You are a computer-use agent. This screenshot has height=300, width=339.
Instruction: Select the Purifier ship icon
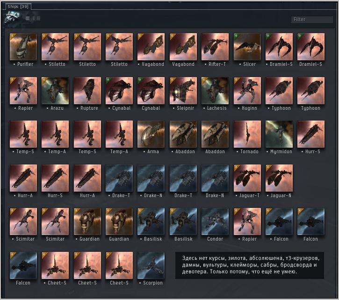point(23,47)
